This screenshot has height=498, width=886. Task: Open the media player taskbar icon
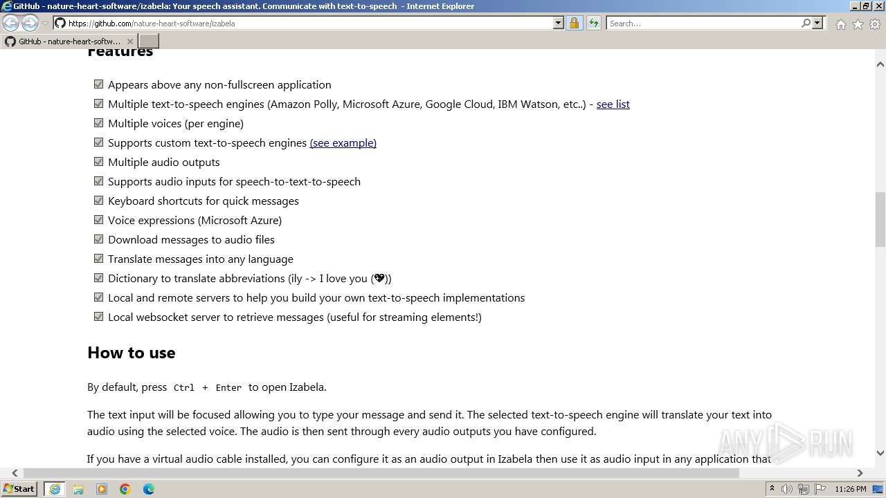click(102, 489)
